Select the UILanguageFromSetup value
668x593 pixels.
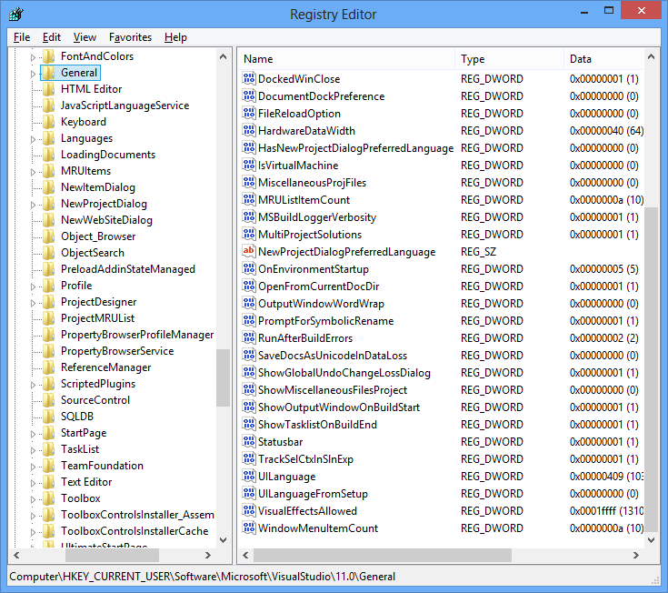313,493
